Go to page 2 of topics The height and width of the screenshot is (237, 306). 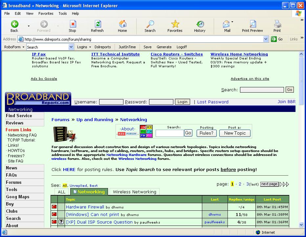[240, 184]
